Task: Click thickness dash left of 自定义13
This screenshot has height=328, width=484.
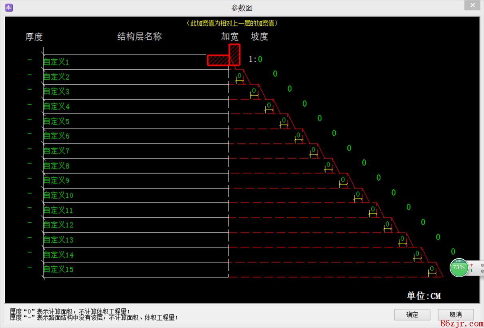Action: coord(30,238)
